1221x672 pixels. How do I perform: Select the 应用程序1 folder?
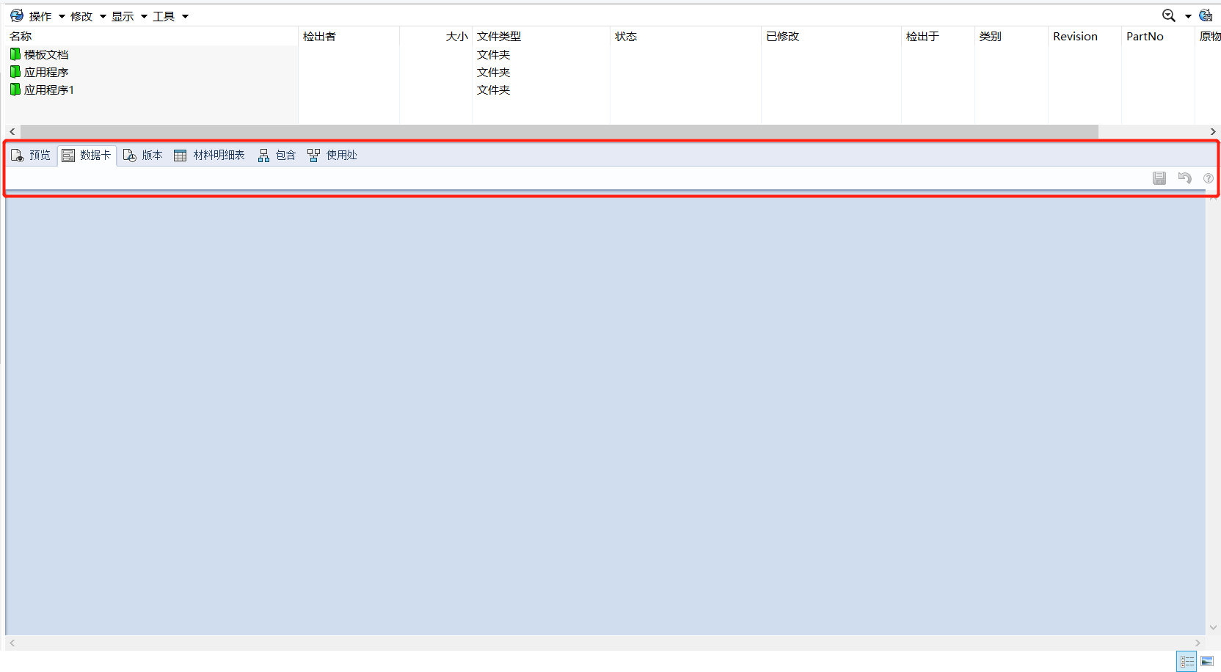click(48, 90)
